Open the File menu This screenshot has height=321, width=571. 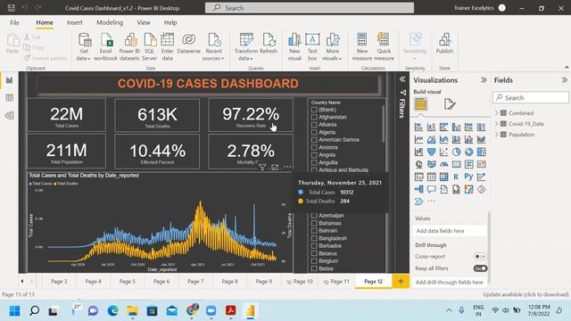tap(14, 22)
